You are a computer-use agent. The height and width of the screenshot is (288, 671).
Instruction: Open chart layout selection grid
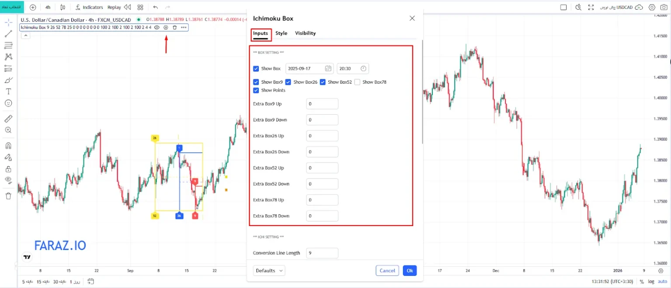(140, 7)
